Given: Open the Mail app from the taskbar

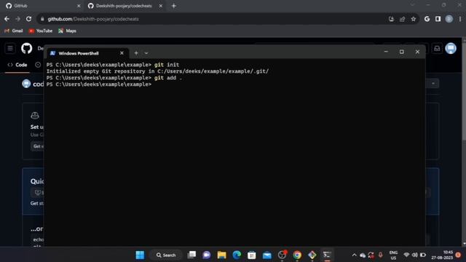Looking at the screenshot, I should coord(267,255).
